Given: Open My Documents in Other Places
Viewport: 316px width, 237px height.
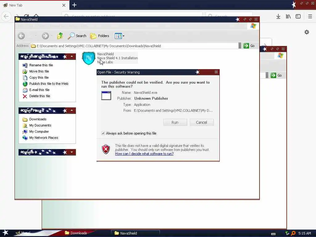Looking at the screenshot, I should tap(40, 125).
